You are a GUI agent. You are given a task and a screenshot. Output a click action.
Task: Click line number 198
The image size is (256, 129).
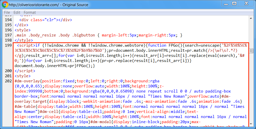8,40
